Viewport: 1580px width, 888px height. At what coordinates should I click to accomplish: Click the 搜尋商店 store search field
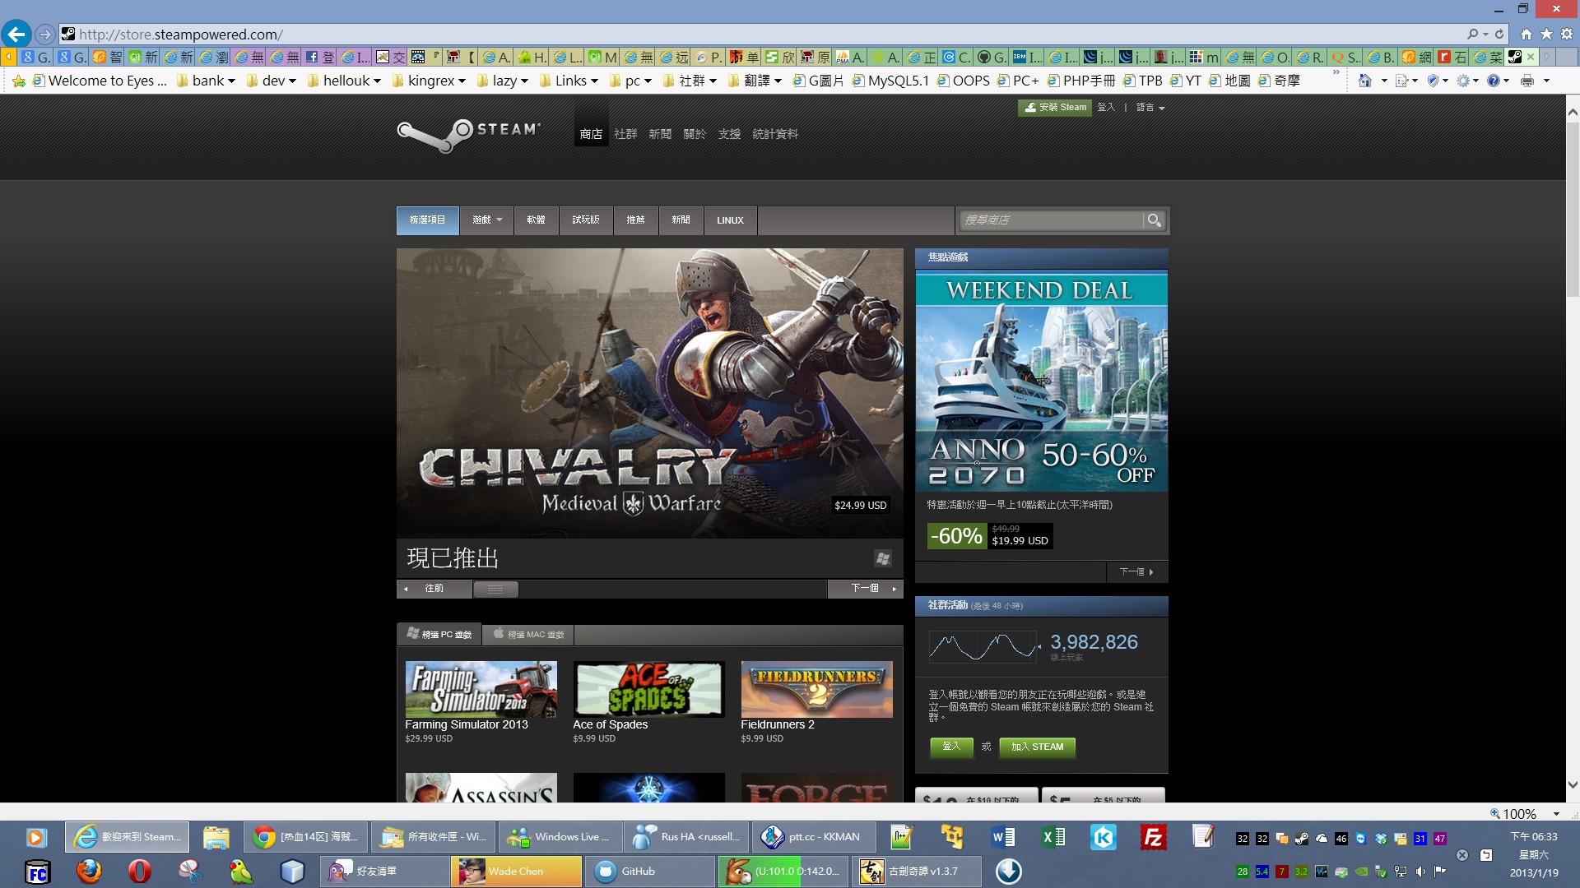click(1053, 220)
